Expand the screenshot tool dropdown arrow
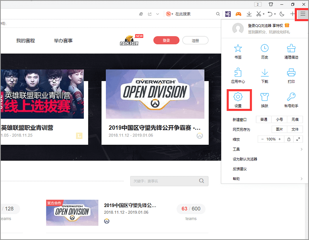Image resolution: width=309 pixels, height=240 pixels. point(263,14)
